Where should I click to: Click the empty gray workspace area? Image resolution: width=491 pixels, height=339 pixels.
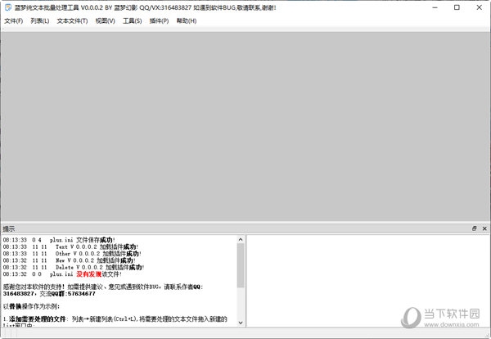click(245, 123)
